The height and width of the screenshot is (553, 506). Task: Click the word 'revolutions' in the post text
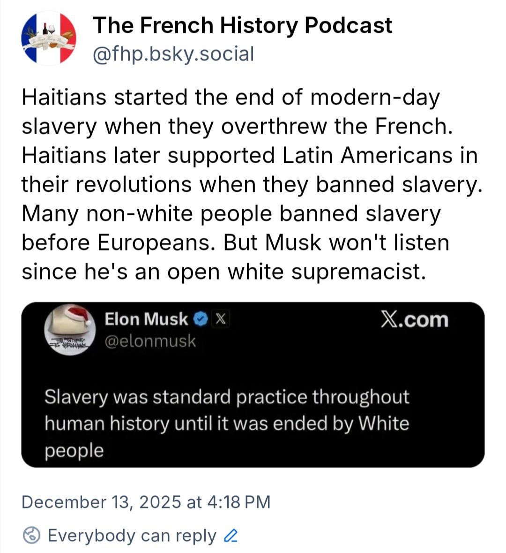pos(134,185)
